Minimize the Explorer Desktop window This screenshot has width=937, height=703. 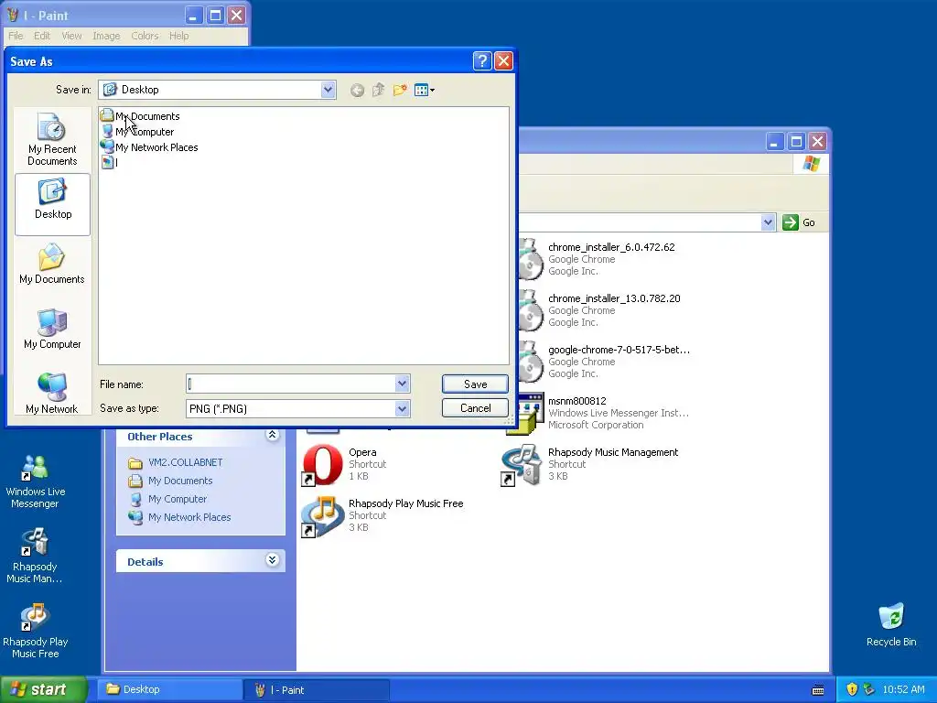[x=774, y=142]
